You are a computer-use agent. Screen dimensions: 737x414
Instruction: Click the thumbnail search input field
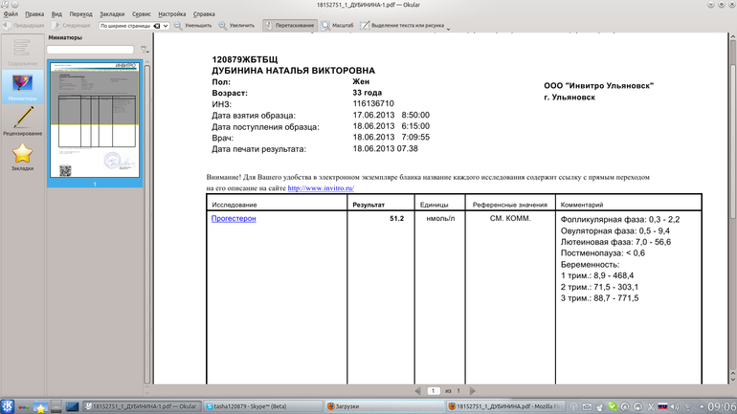(x=90, y=50)
